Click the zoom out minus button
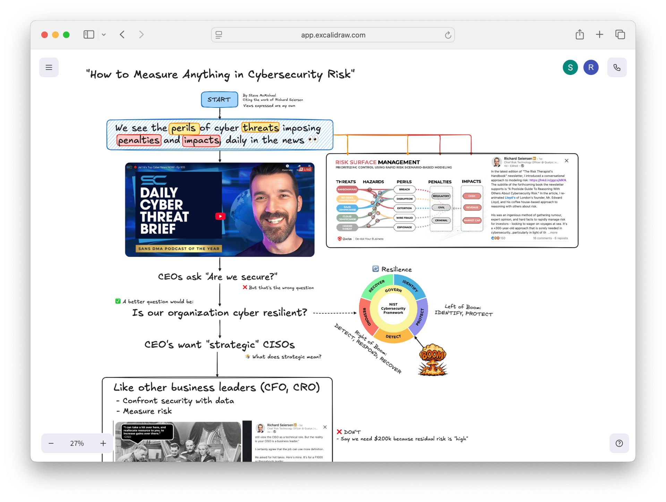666x502 pixels. tap(51, 443)
